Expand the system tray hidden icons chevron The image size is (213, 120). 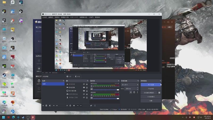pyautogui.click(x=183, y=117)
